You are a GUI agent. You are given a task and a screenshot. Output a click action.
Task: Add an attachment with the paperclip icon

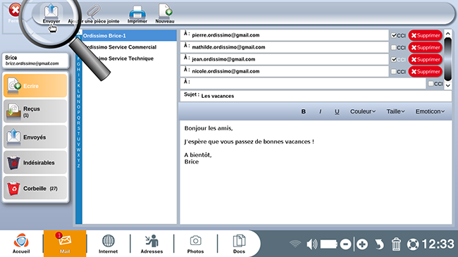94,13
